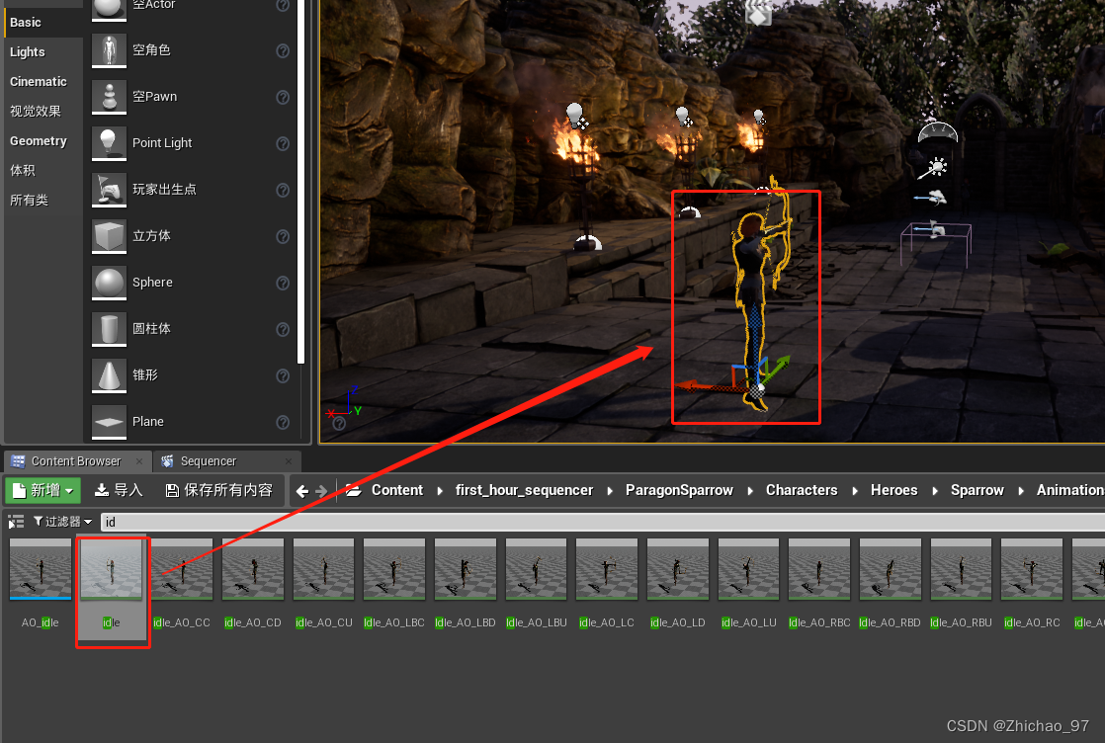Select the 立方体 (Cube) icon

coord(109,235)
